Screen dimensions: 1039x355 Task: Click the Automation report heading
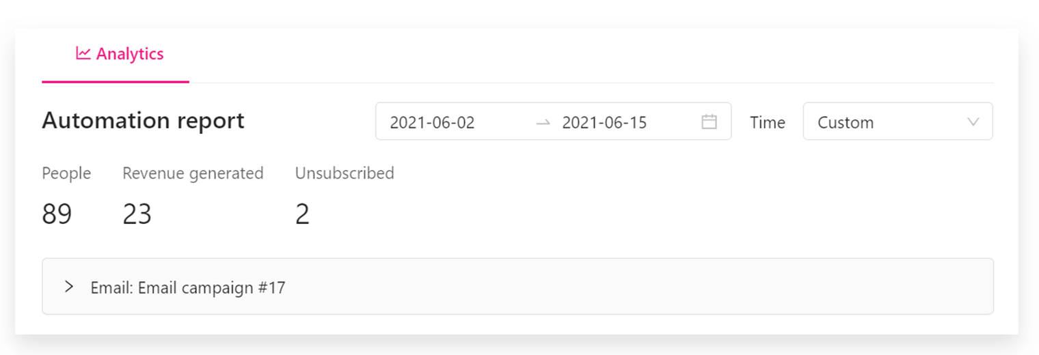(x=143, y=121)
